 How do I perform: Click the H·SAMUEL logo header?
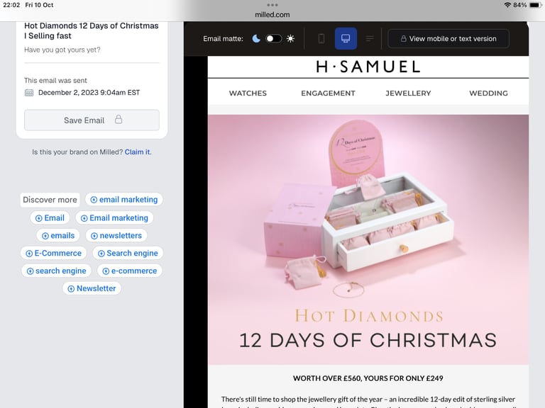point(368,67)
